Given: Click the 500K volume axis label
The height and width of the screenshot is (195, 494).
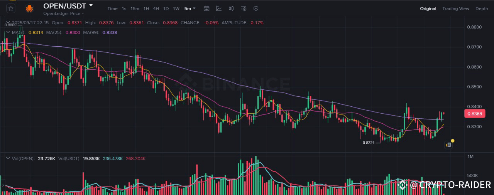Looking at the screenshot, I should click(x=473, y=175).
